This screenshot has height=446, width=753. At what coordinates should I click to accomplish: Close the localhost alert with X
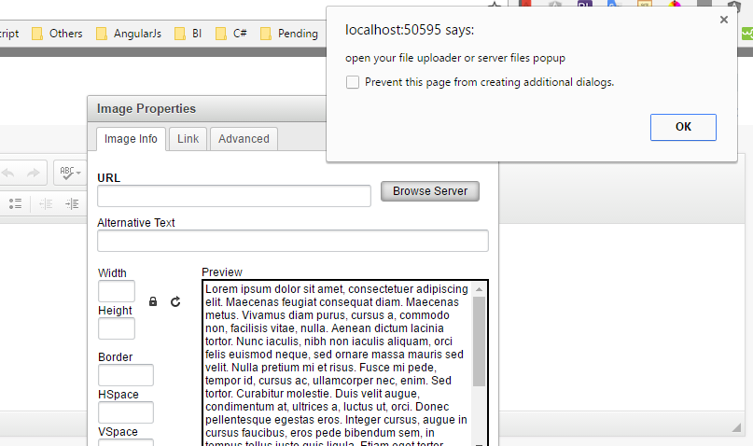click(x=724, y=20)
